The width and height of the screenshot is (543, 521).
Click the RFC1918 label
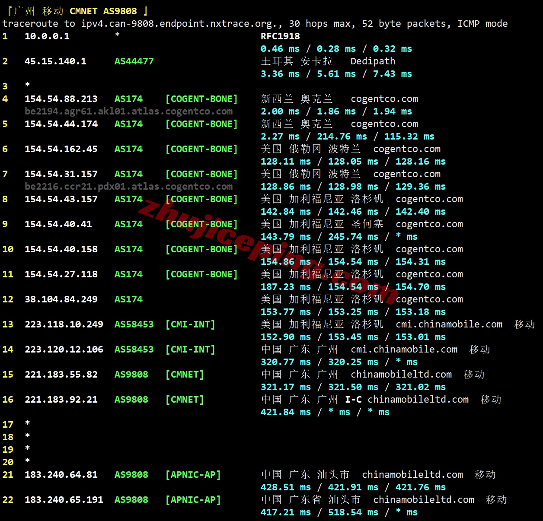tap(280, 36)
